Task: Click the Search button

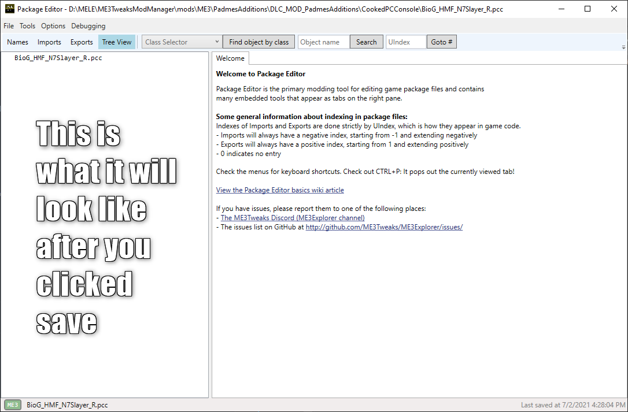Action: tap(366, 42)
